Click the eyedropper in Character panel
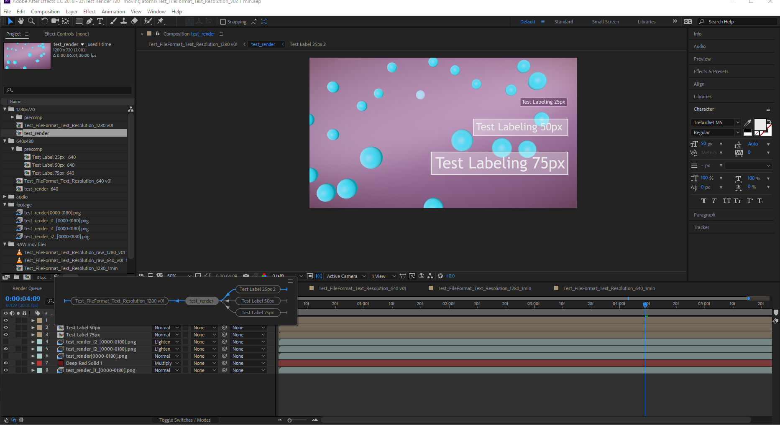The height and width of the screenshot is (425, 780). (x=748, y=123)
